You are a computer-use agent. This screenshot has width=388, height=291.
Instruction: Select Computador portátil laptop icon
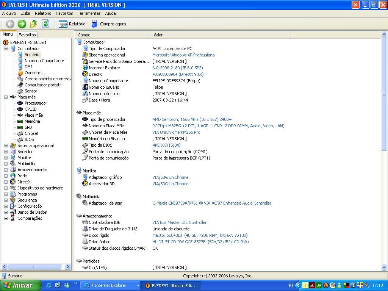point(20,85)
